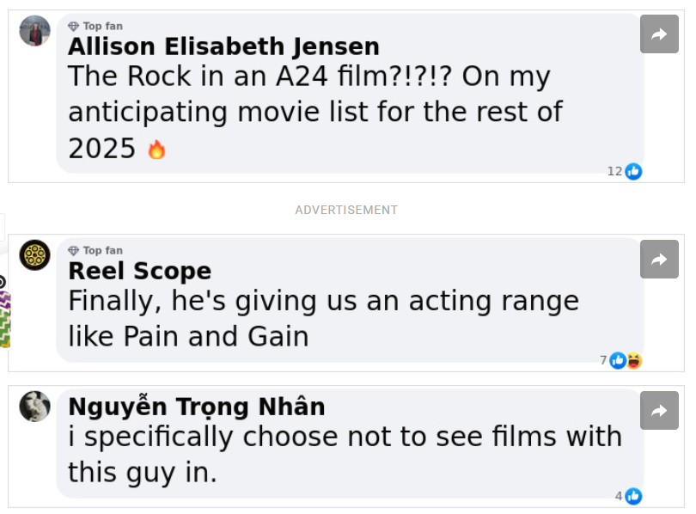This screenshot has width=696, height=514.
Task: Click Top fan badge above Reel Scope
Action: pos(95,251)
